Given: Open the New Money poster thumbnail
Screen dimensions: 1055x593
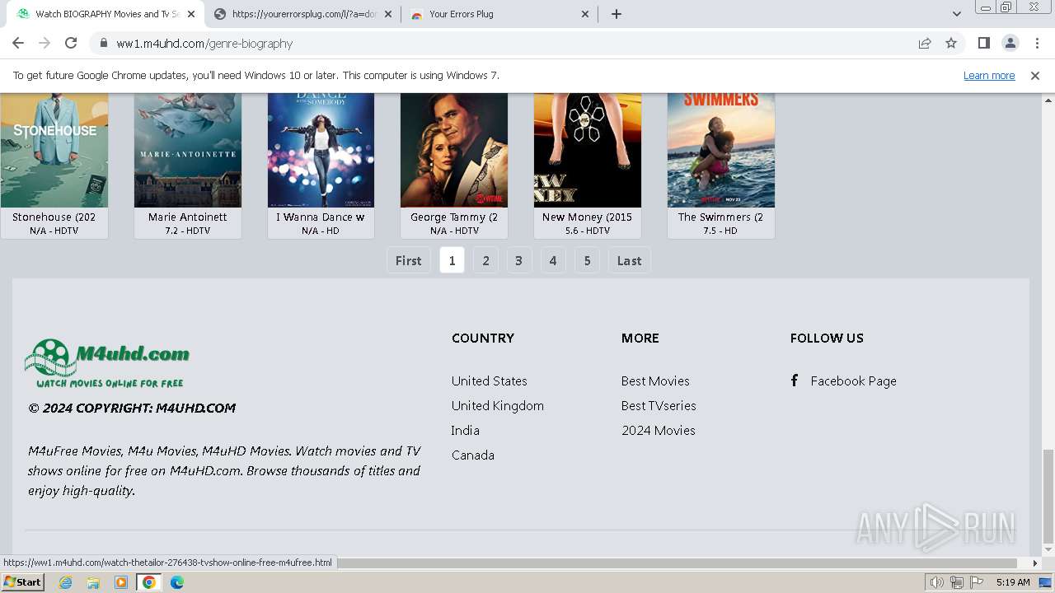Looking at the screenshot, I should (588, 150).
